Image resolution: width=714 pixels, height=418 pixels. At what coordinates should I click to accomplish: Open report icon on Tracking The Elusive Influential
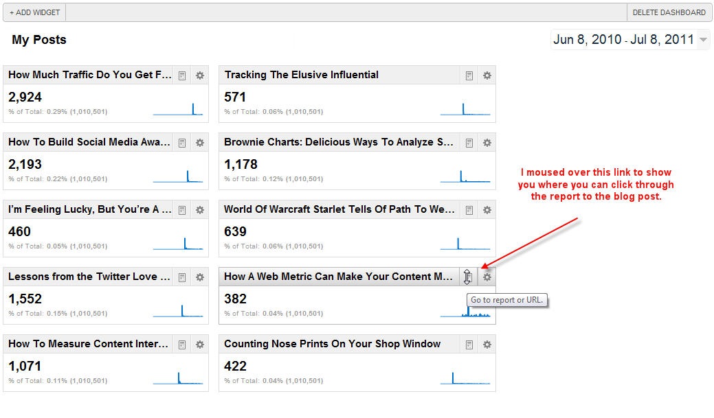(x=469, y=76)
